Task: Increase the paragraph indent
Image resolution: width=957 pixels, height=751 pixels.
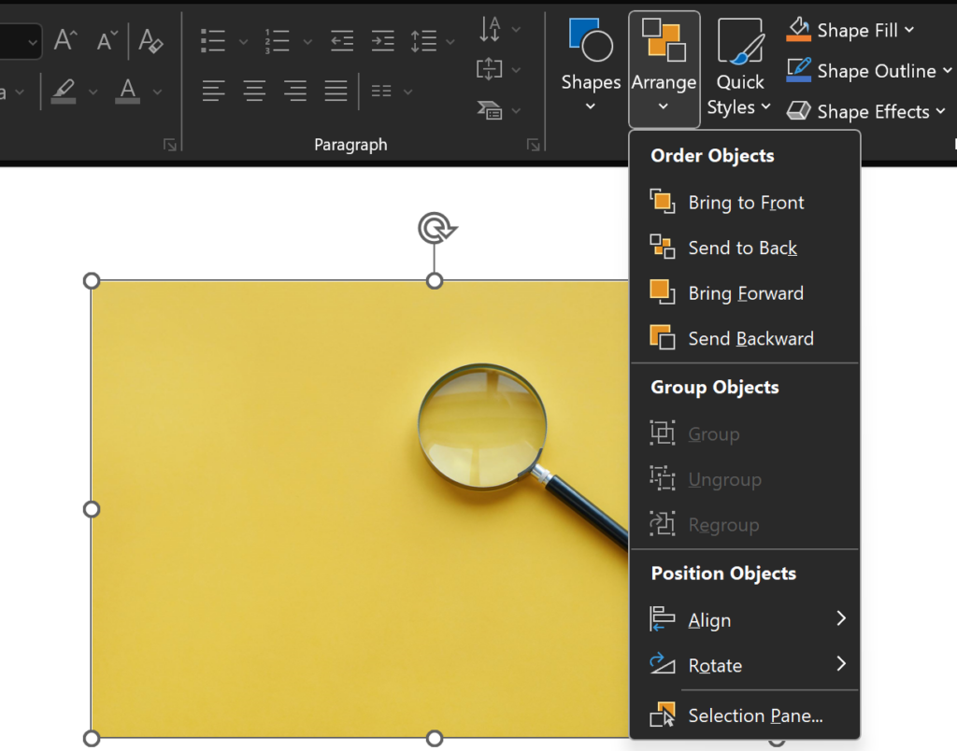Action: (x=382, y=40)
